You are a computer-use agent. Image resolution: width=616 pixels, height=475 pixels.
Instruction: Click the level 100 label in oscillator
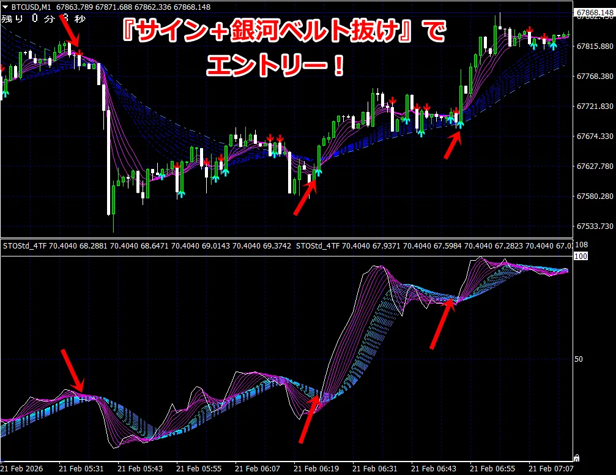tap(581, 256)
